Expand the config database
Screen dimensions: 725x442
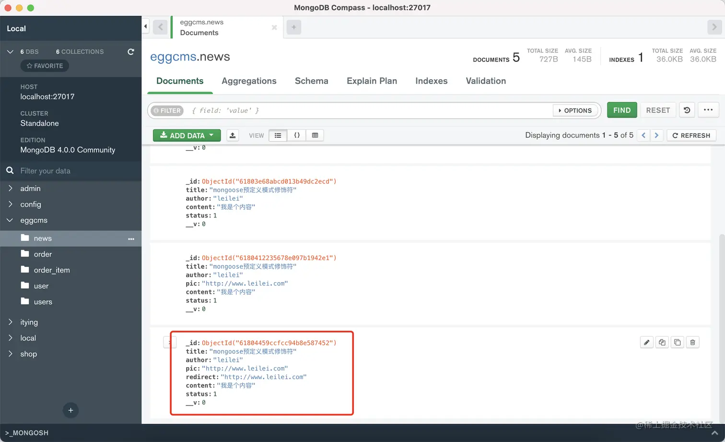(10, 204)
